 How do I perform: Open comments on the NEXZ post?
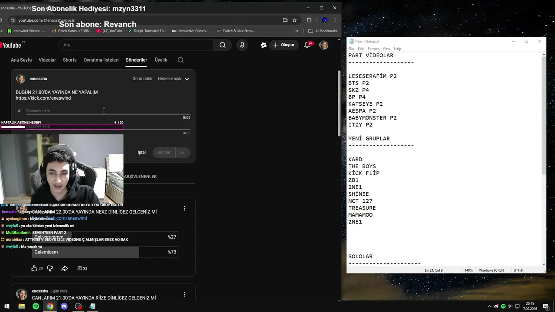(x=82, y=268)
